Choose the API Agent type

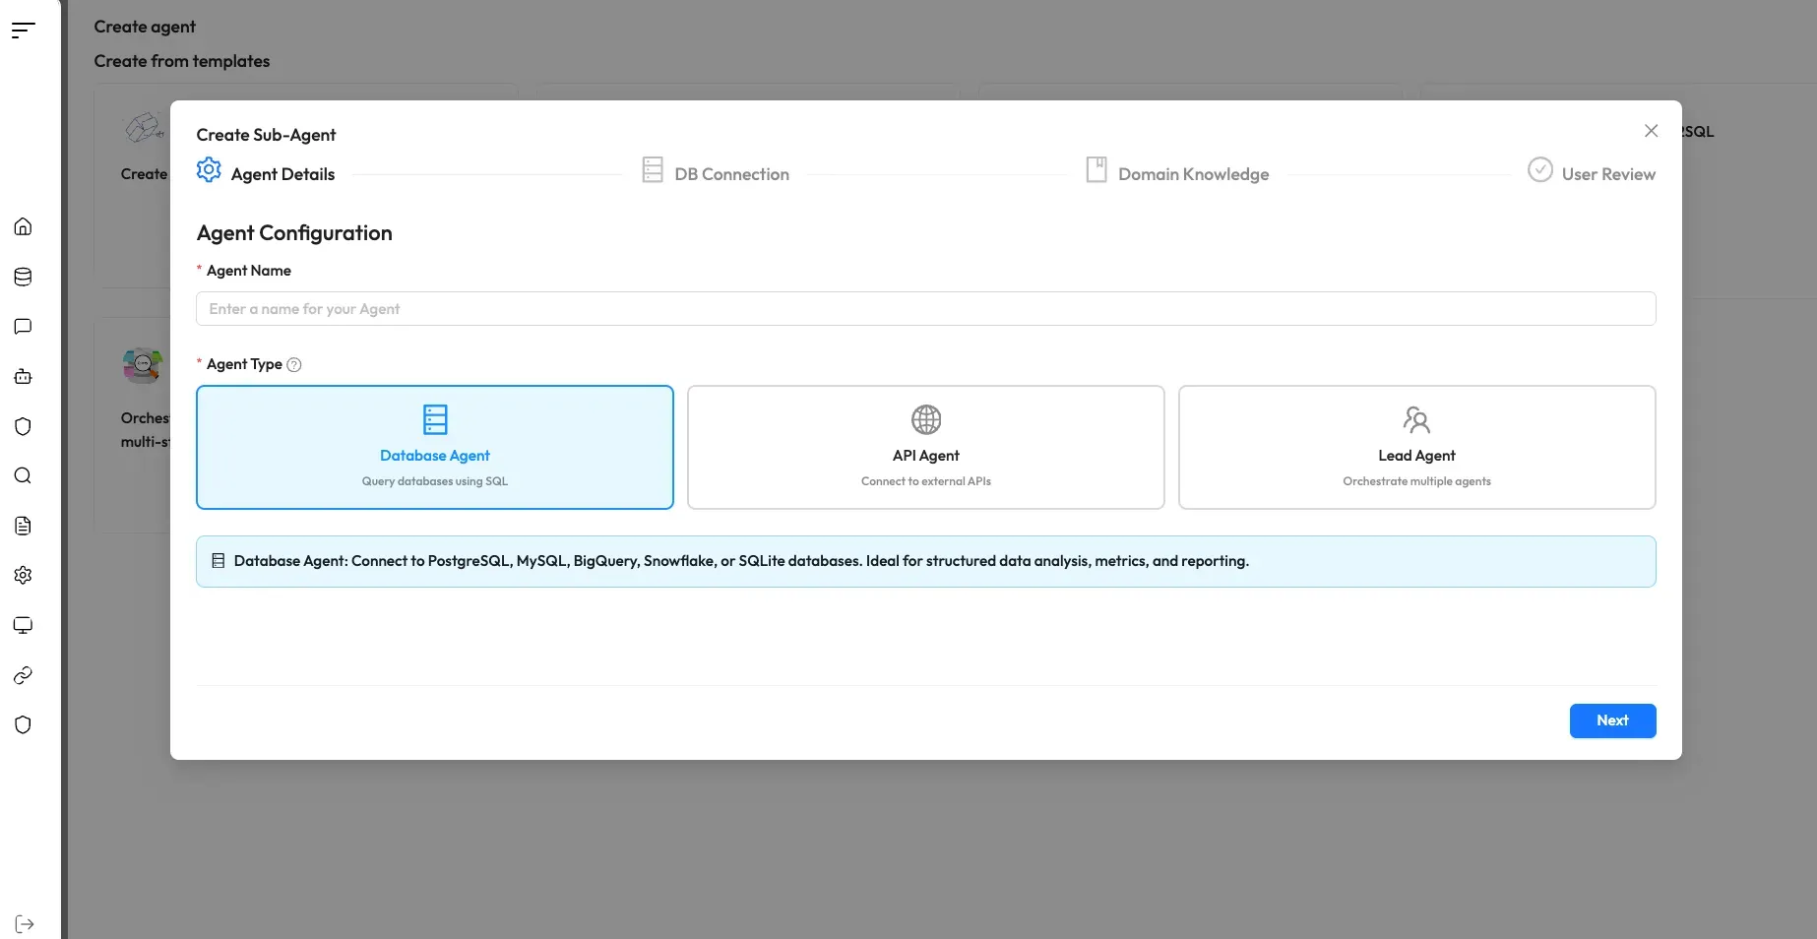point(924,448)
